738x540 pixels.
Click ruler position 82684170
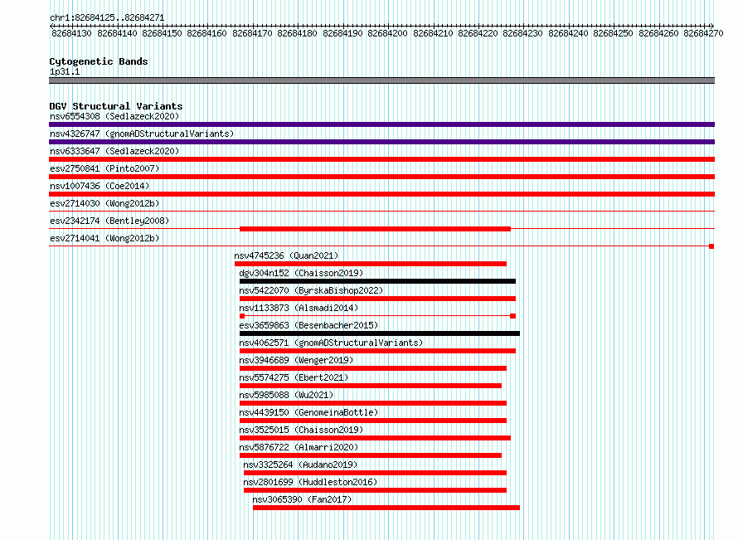point(252,33)
